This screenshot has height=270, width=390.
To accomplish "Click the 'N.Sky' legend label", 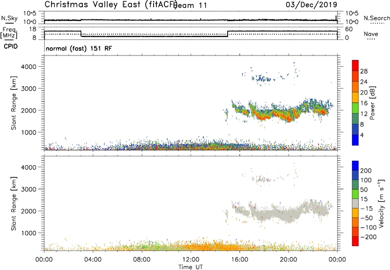I will click(x=9, y=18).
